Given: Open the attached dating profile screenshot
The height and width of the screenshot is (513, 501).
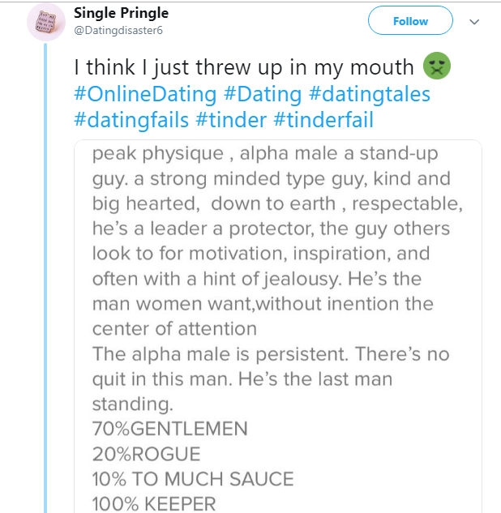Looking at the screenshot, I should pyautogui.click(x=277, y=324).
